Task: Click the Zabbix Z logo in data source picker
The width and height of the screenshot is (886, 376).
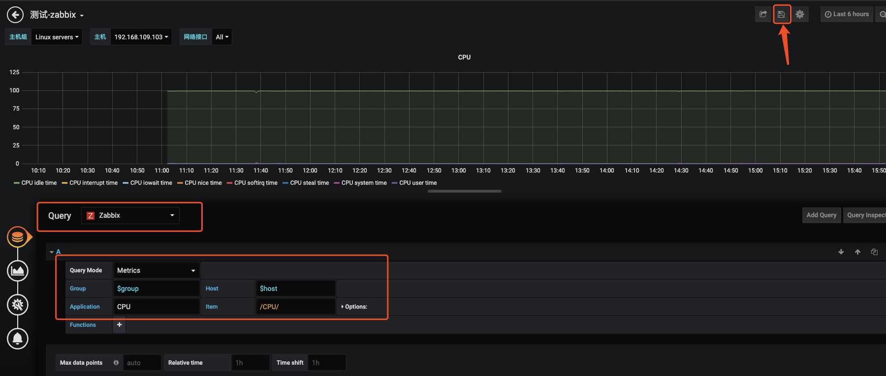Action: 91,216
